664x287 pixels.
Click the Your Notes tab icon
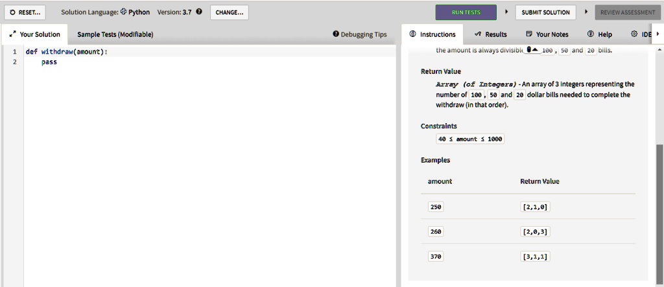click(x=529, y=34)
